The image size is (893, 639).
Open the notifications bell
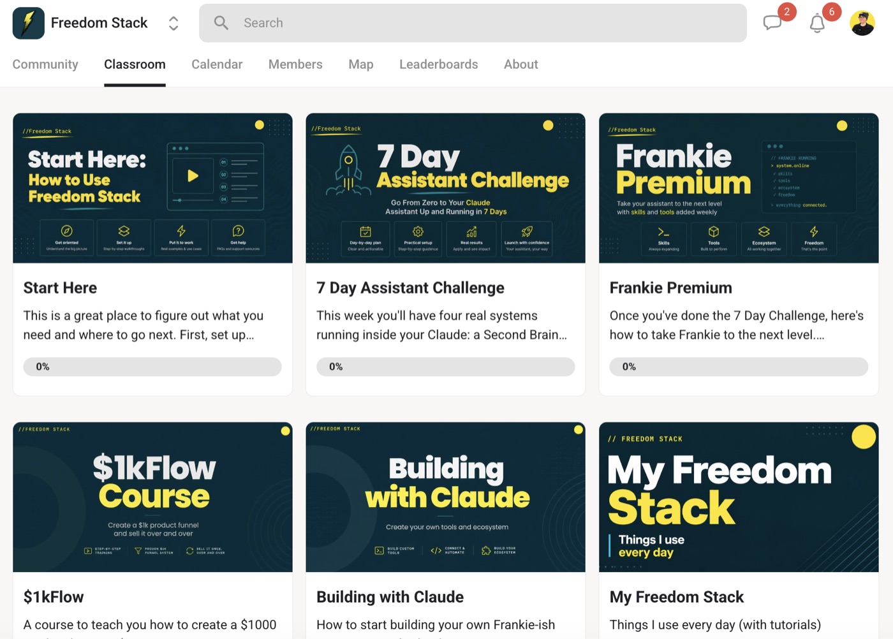click(x=817, y=24)
